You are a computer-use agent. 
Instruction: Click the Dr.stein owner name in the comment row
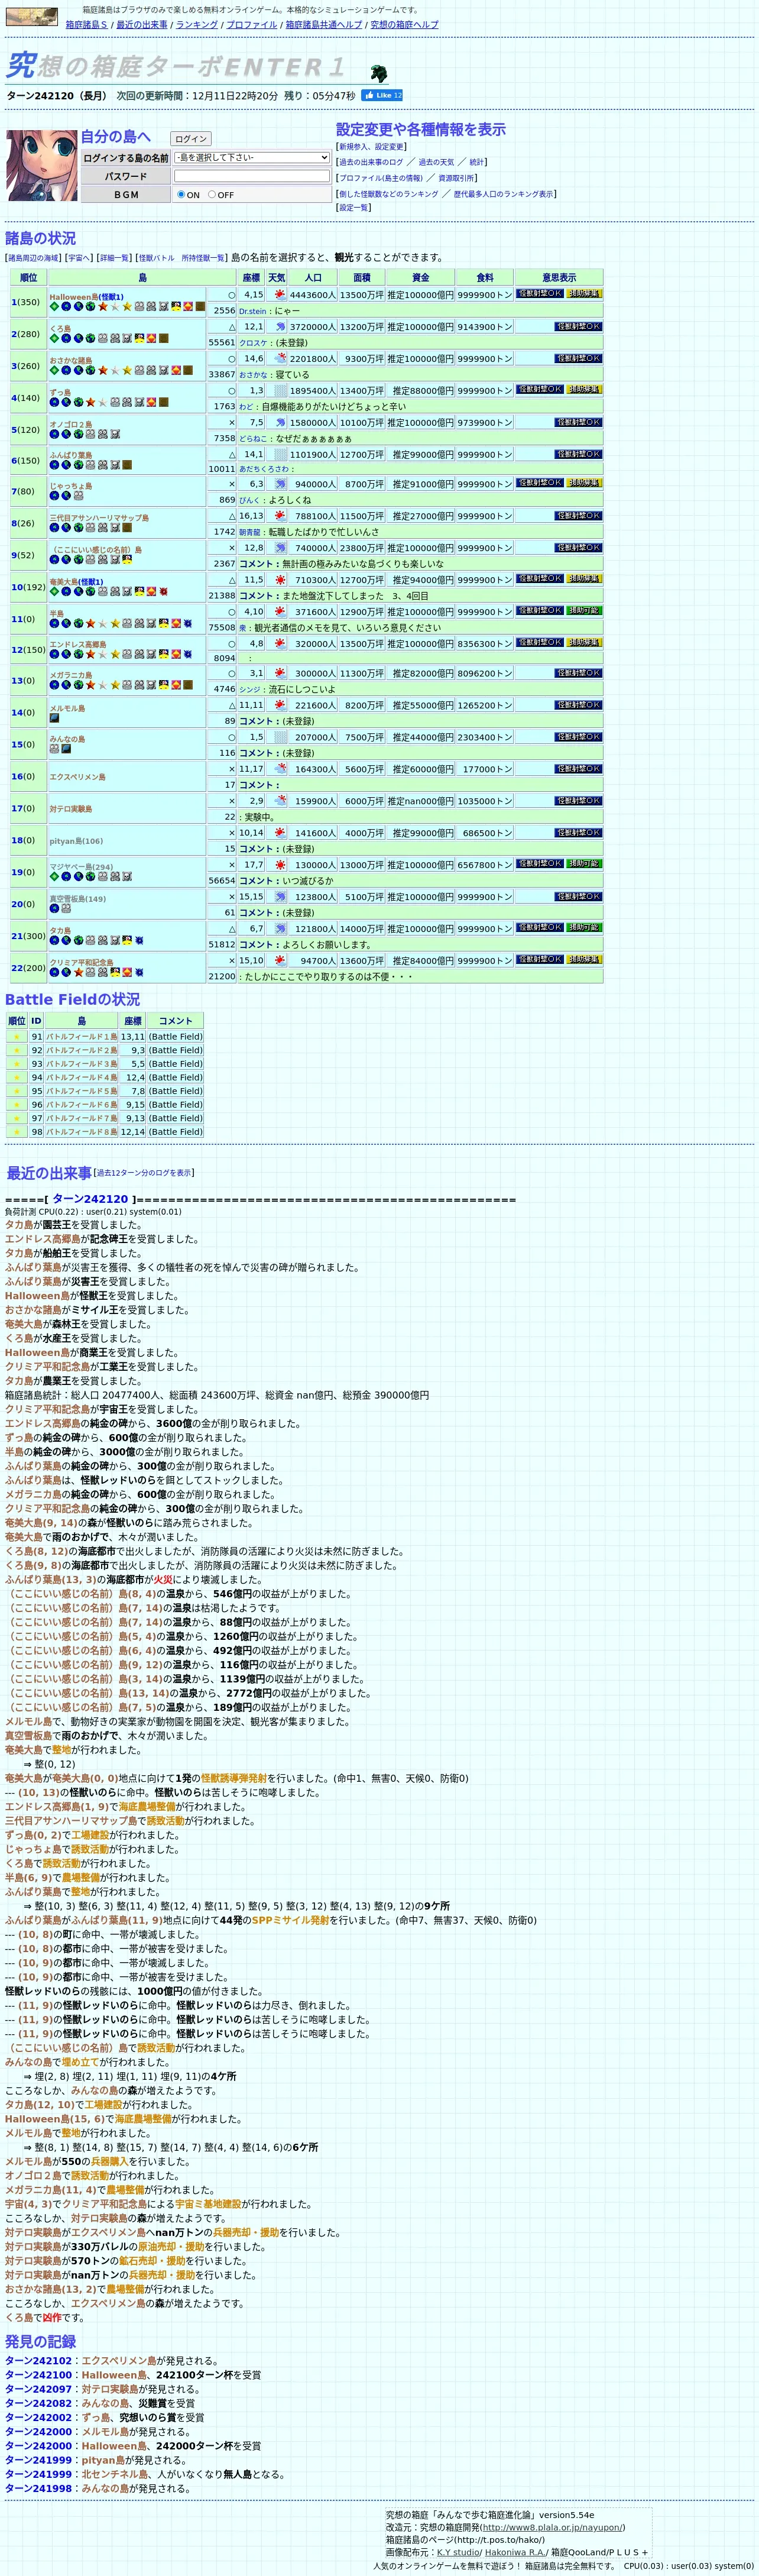253,311
